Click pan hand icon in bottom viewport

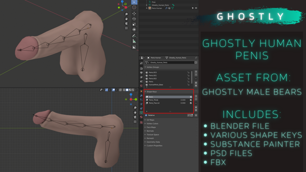(135, 112)
